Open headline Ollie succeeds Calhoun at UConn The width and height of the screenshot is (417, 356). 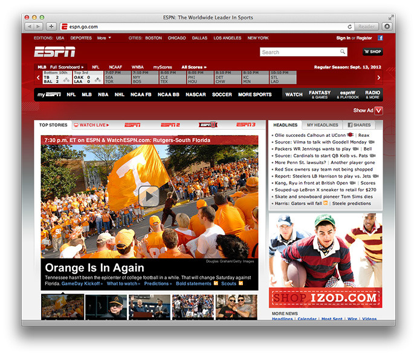click(x=310, y=136)
